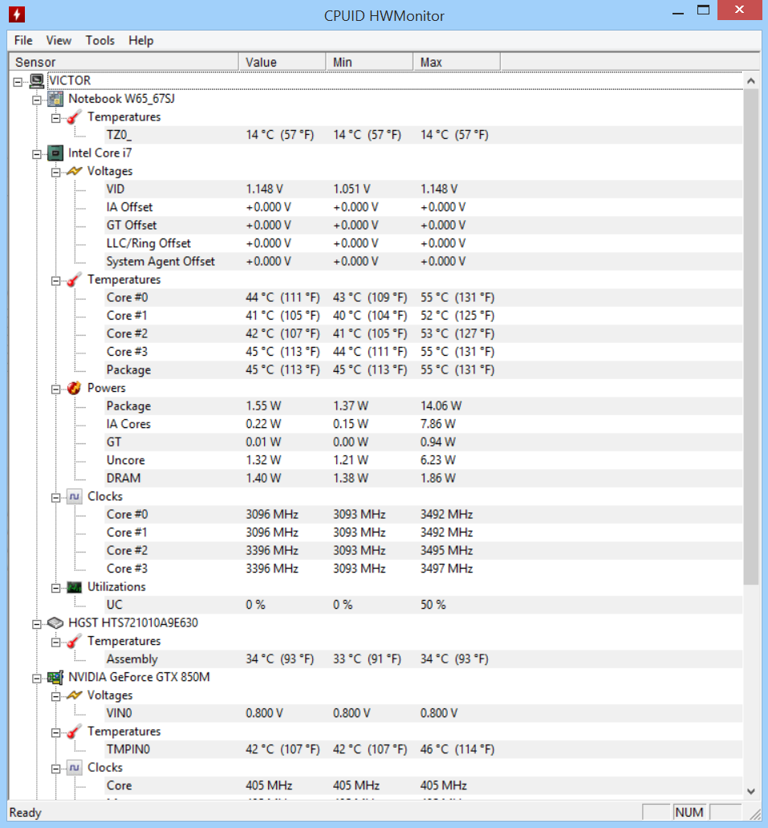This screenshot has width=768, height=828.
Task: Collapse the Powers group
Action: (x=55, y=390)
